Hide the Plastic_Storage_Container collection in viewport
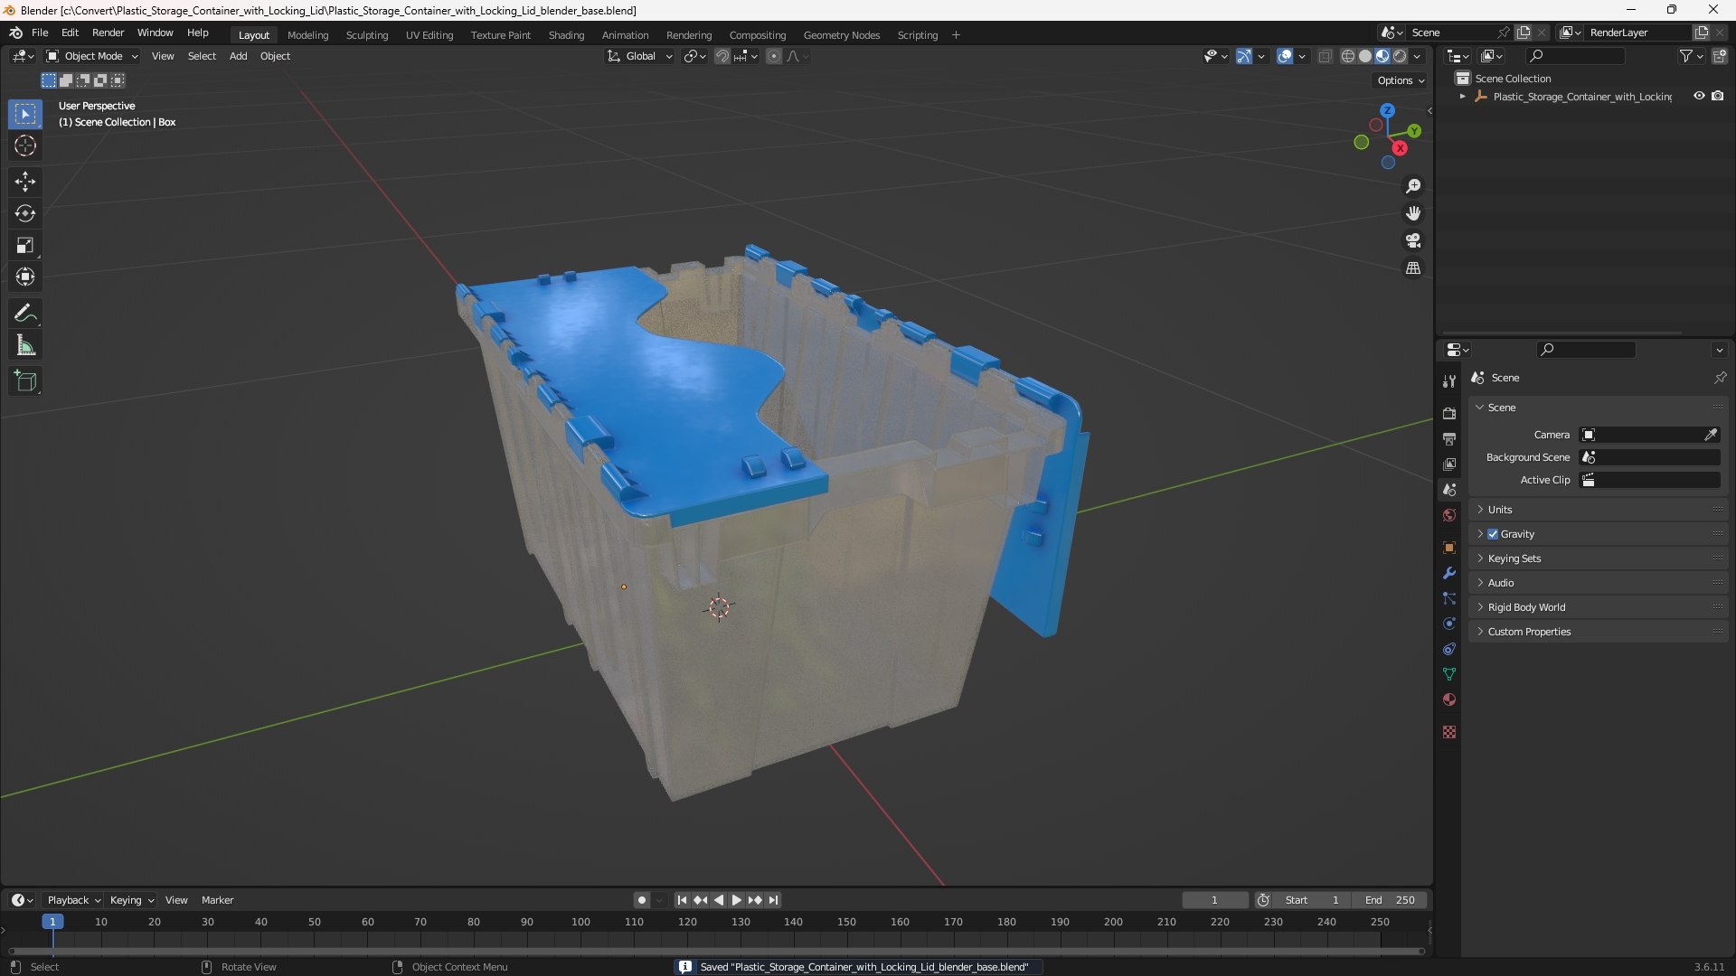The width and height of the screenshot is (1736, 976). click(1699, 97)
